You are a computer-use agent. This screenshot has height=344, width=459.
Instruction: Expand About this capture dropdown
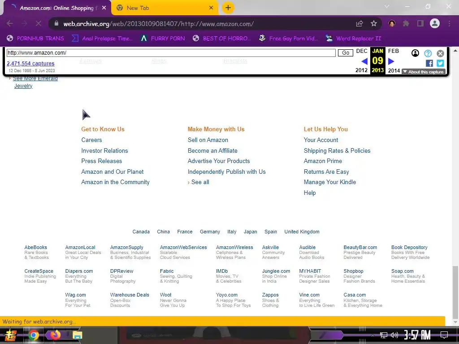[424, 72]
